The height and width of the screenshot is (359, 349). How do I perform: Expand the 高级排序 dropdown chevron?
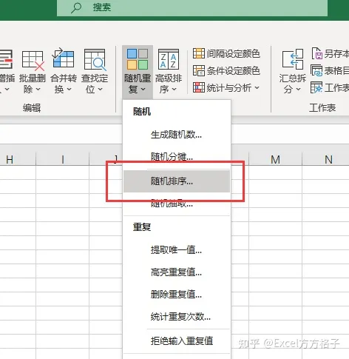click(x=174, y=89)
